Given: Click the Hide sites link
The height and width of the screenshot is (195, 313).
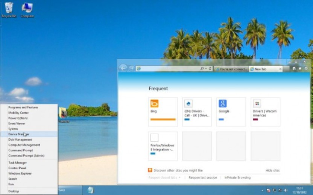Looking at the screenshot, I should pyautogui.click(x=272, y=170).
